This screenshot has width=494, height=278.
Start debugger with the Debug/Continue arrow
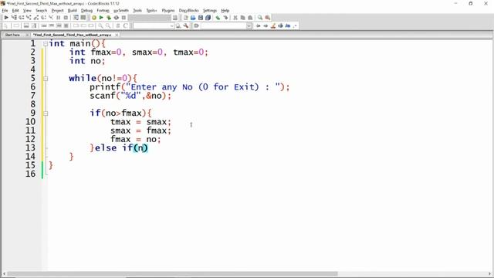click(x=6, y=17)
